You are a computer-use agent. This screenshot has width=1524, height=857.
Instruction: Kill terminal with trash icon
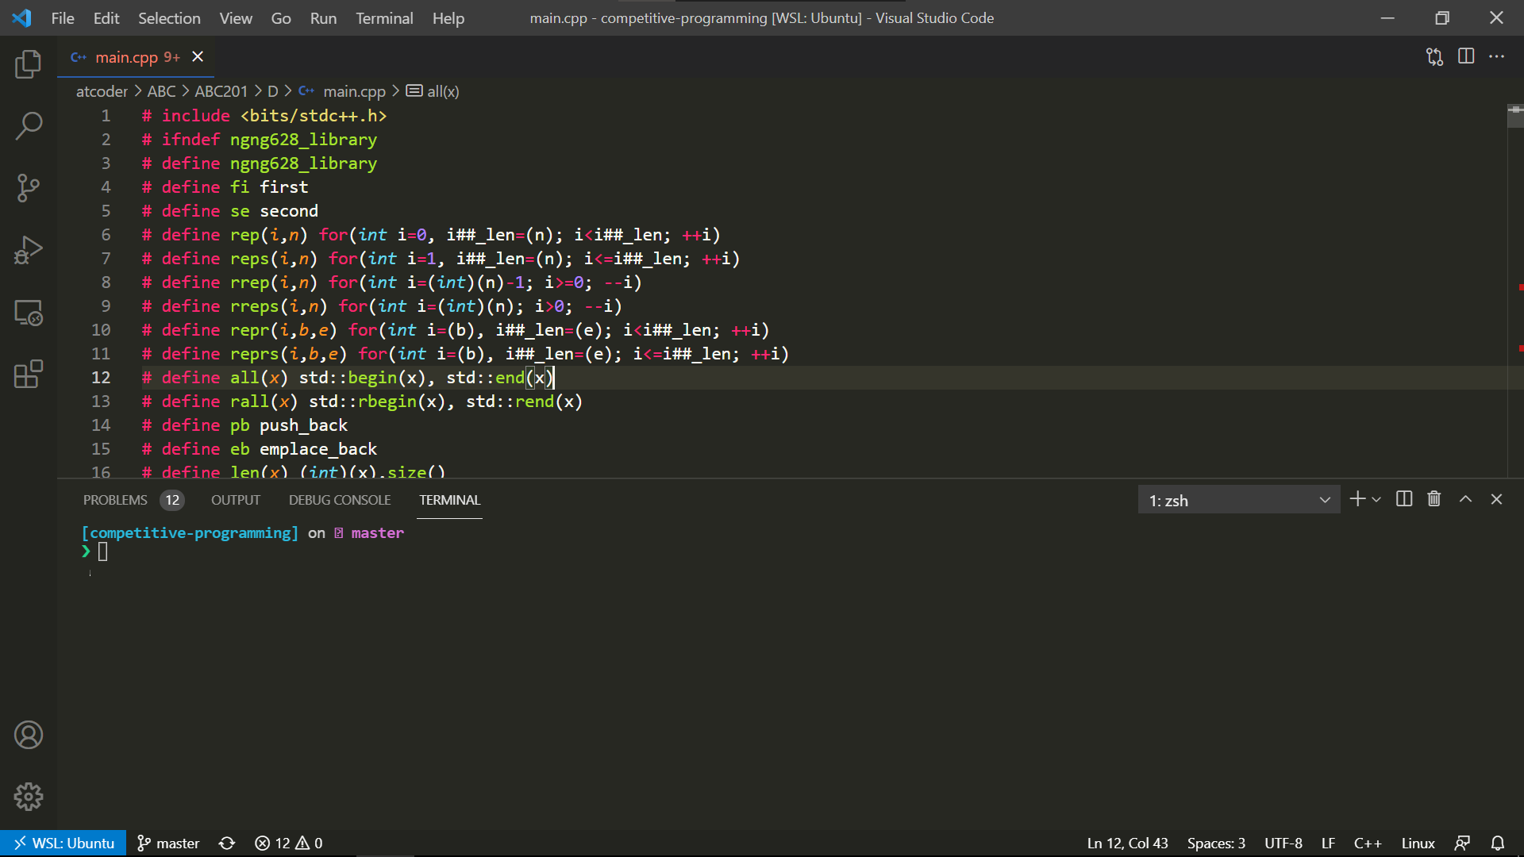1434,499
